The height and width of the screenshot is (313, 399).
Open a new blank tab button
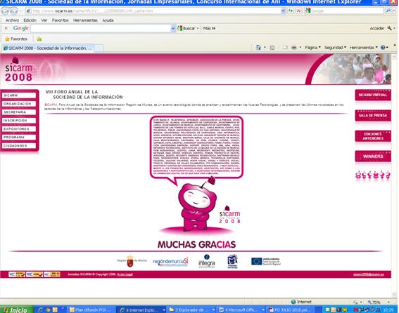[x=99, y=48]
